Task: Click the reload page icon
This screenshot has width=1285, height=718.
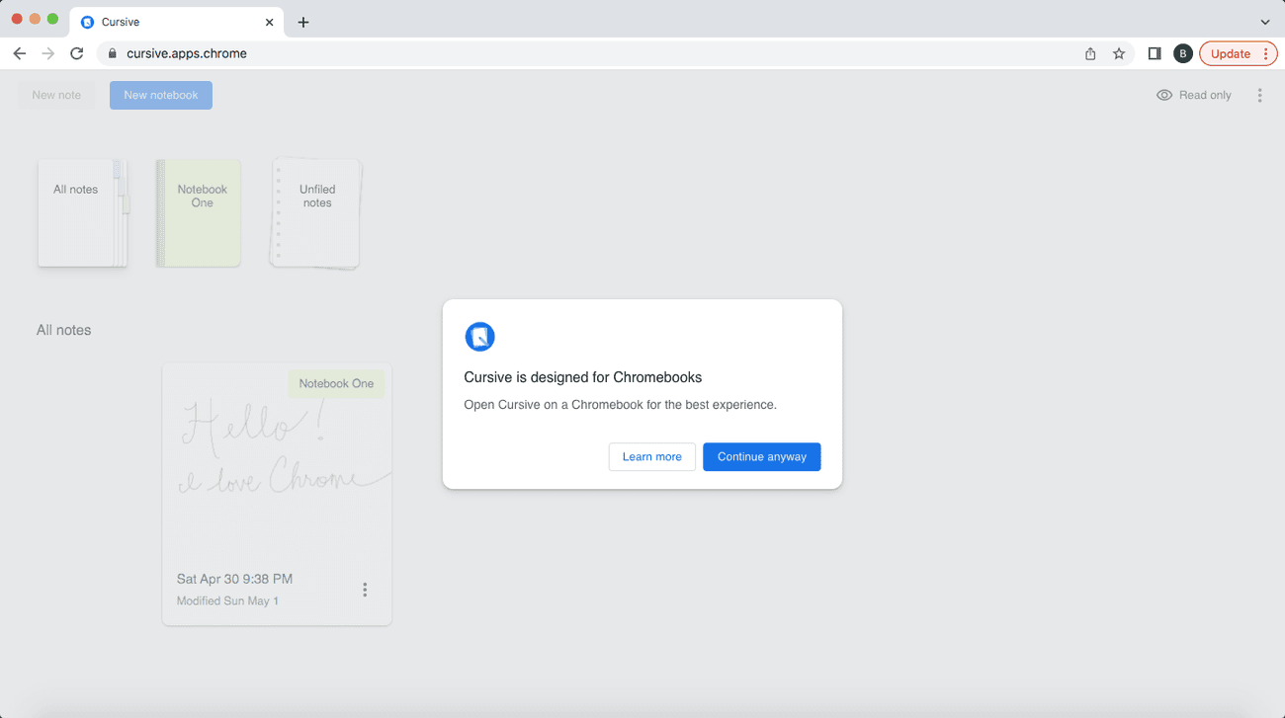Action: pos(76,53)
